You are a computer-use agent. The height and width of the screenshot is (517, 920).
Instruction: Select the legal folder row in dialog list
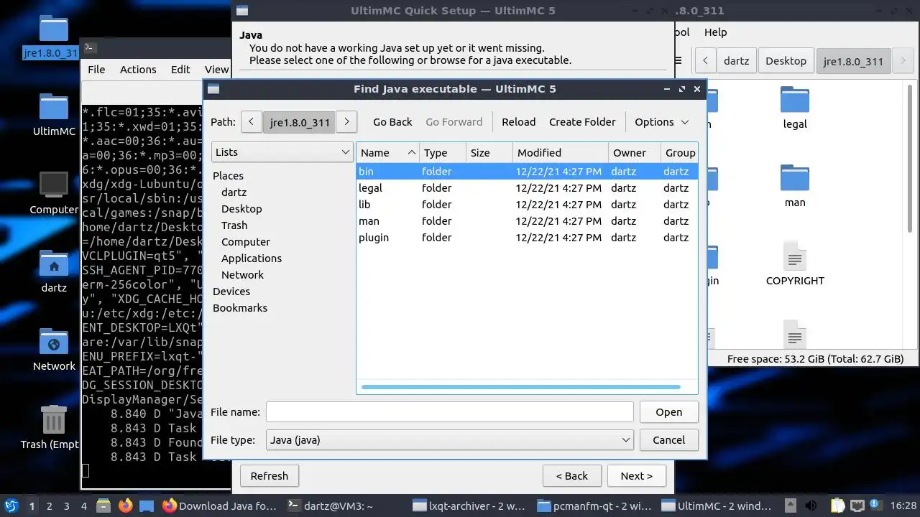point(527,188)
